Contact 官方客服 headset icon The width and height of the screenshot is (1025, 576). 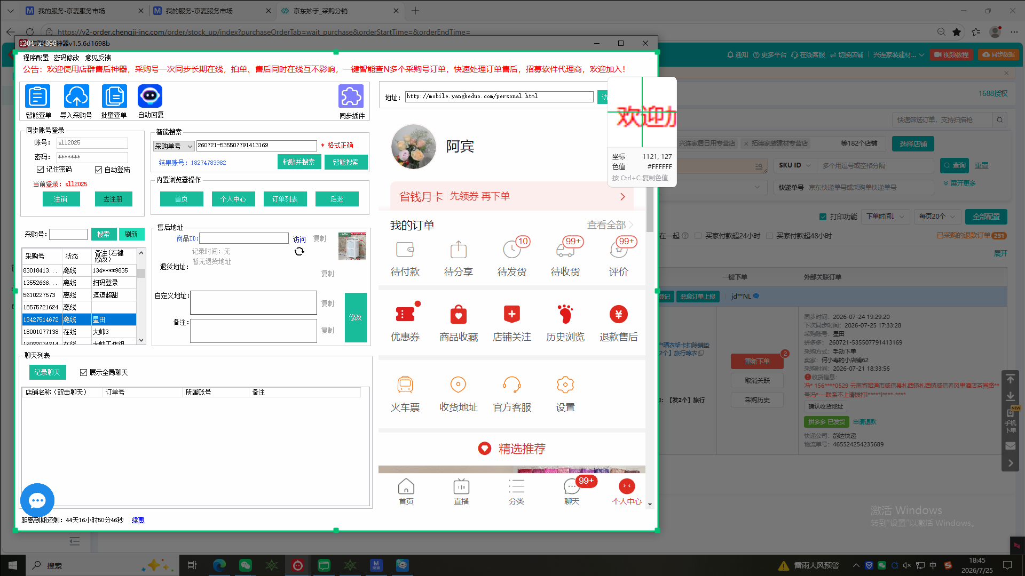[x=512, y=385]
